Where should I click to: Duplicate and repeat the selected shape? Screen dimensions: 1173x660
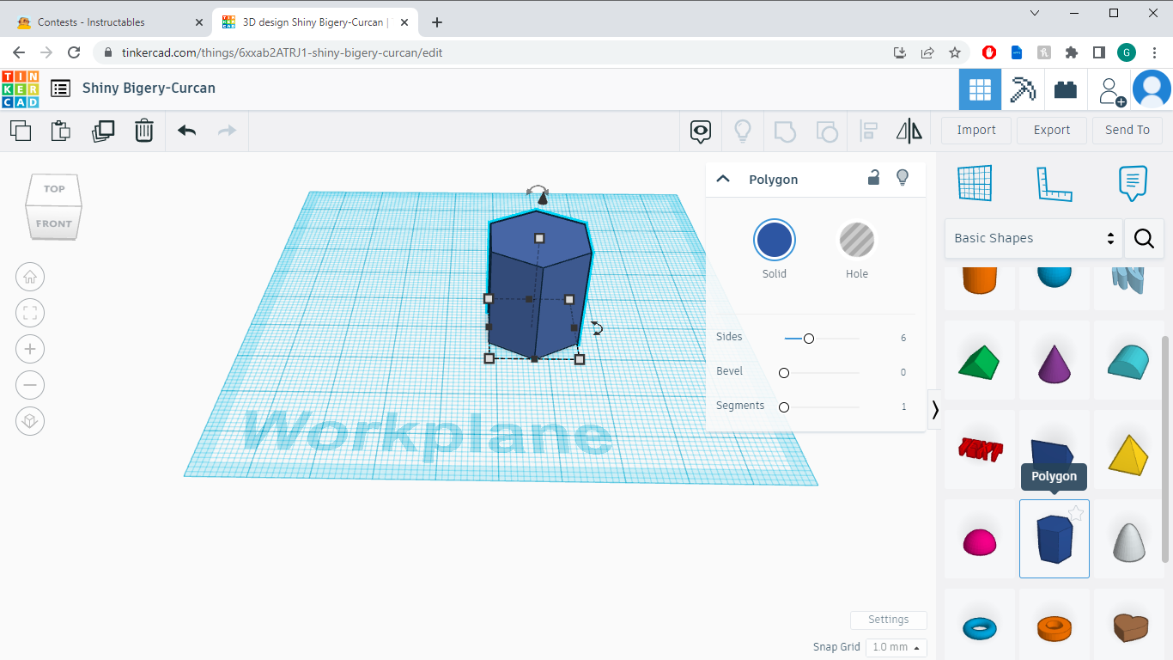[x=103, y=131]
